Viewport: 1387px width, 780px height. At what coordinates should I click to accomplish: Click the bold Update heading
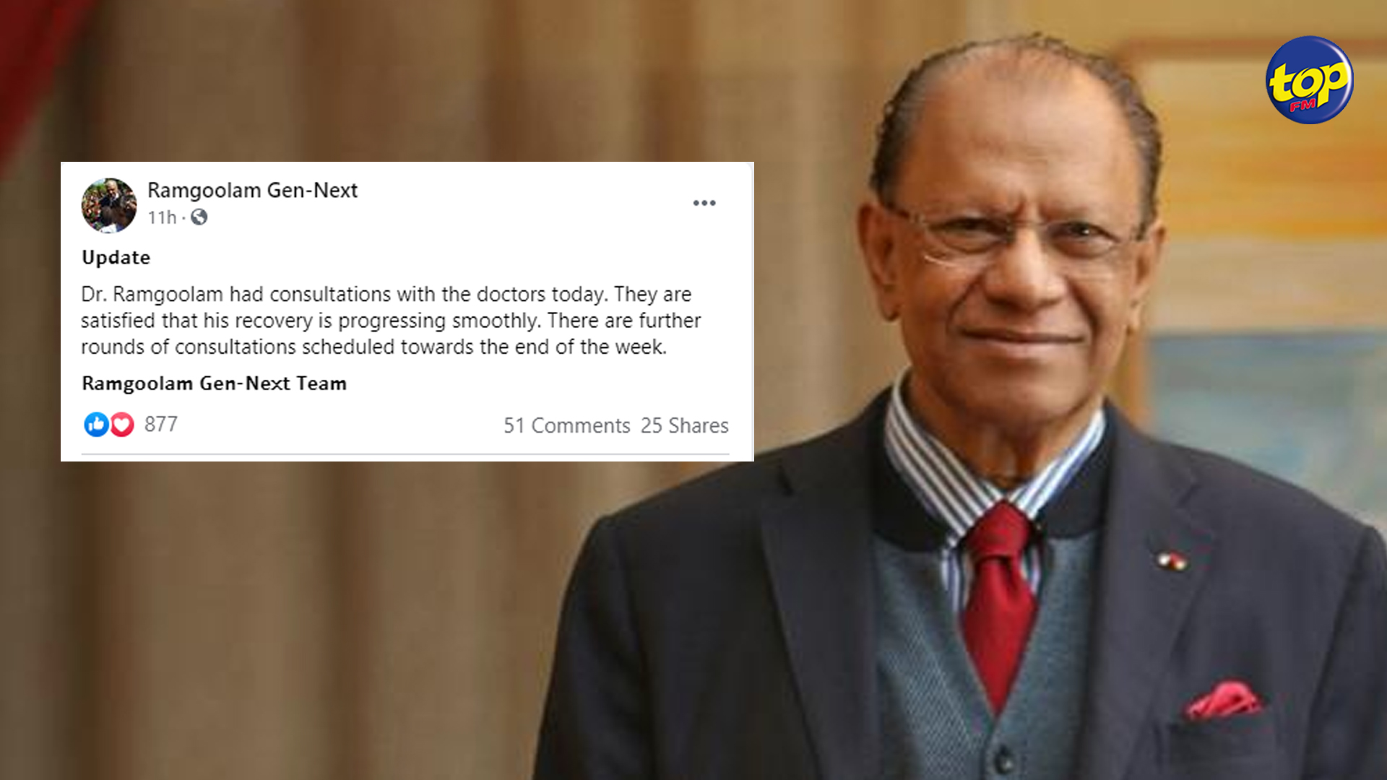[x=116, y=257]
